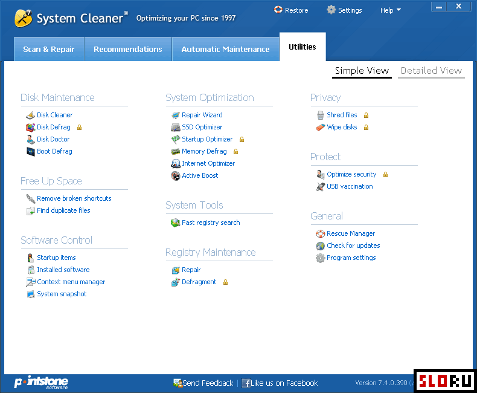Click the USB vaccination icon
Viewport: 477px width, 393px height.
coord(321,186)
